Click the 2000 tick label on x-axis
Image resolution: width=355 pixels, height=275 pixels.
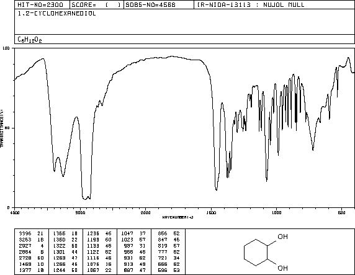[145, 212]
